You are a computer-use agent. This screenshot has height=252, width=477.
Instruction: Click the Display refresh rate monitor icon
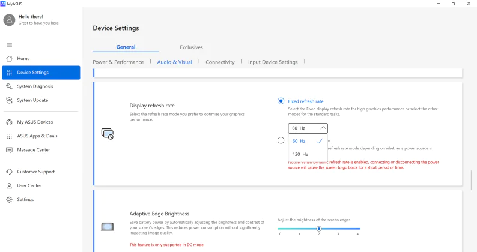tap(108, 134)
